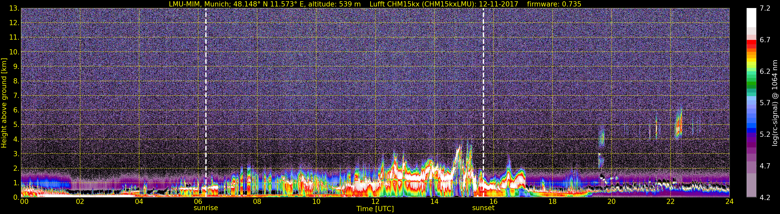
Task: Click the x-axis tick label '22'
Action: click(x=670, y=202)
